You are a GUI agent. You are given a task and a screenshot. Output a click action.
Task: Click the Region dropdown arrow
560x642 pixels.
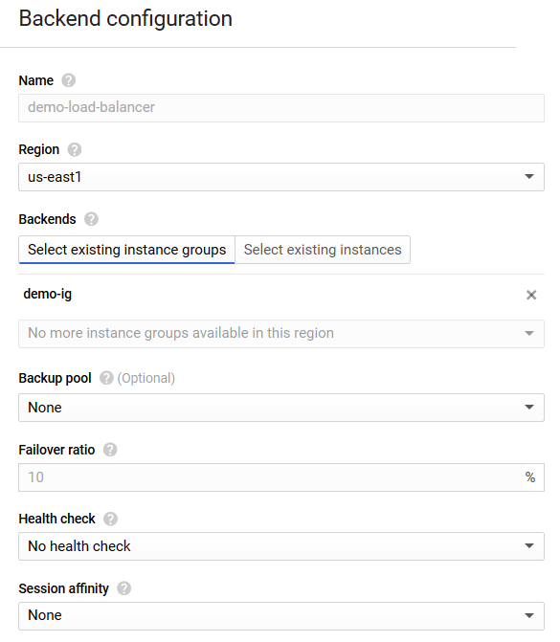click(528, 176)
